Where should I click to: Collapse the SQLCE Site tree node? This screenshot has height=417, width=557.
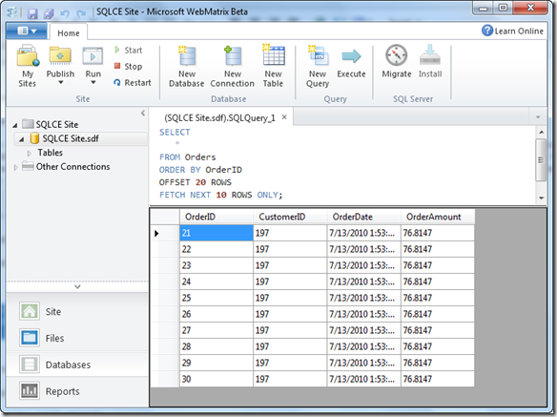point(15,125)
